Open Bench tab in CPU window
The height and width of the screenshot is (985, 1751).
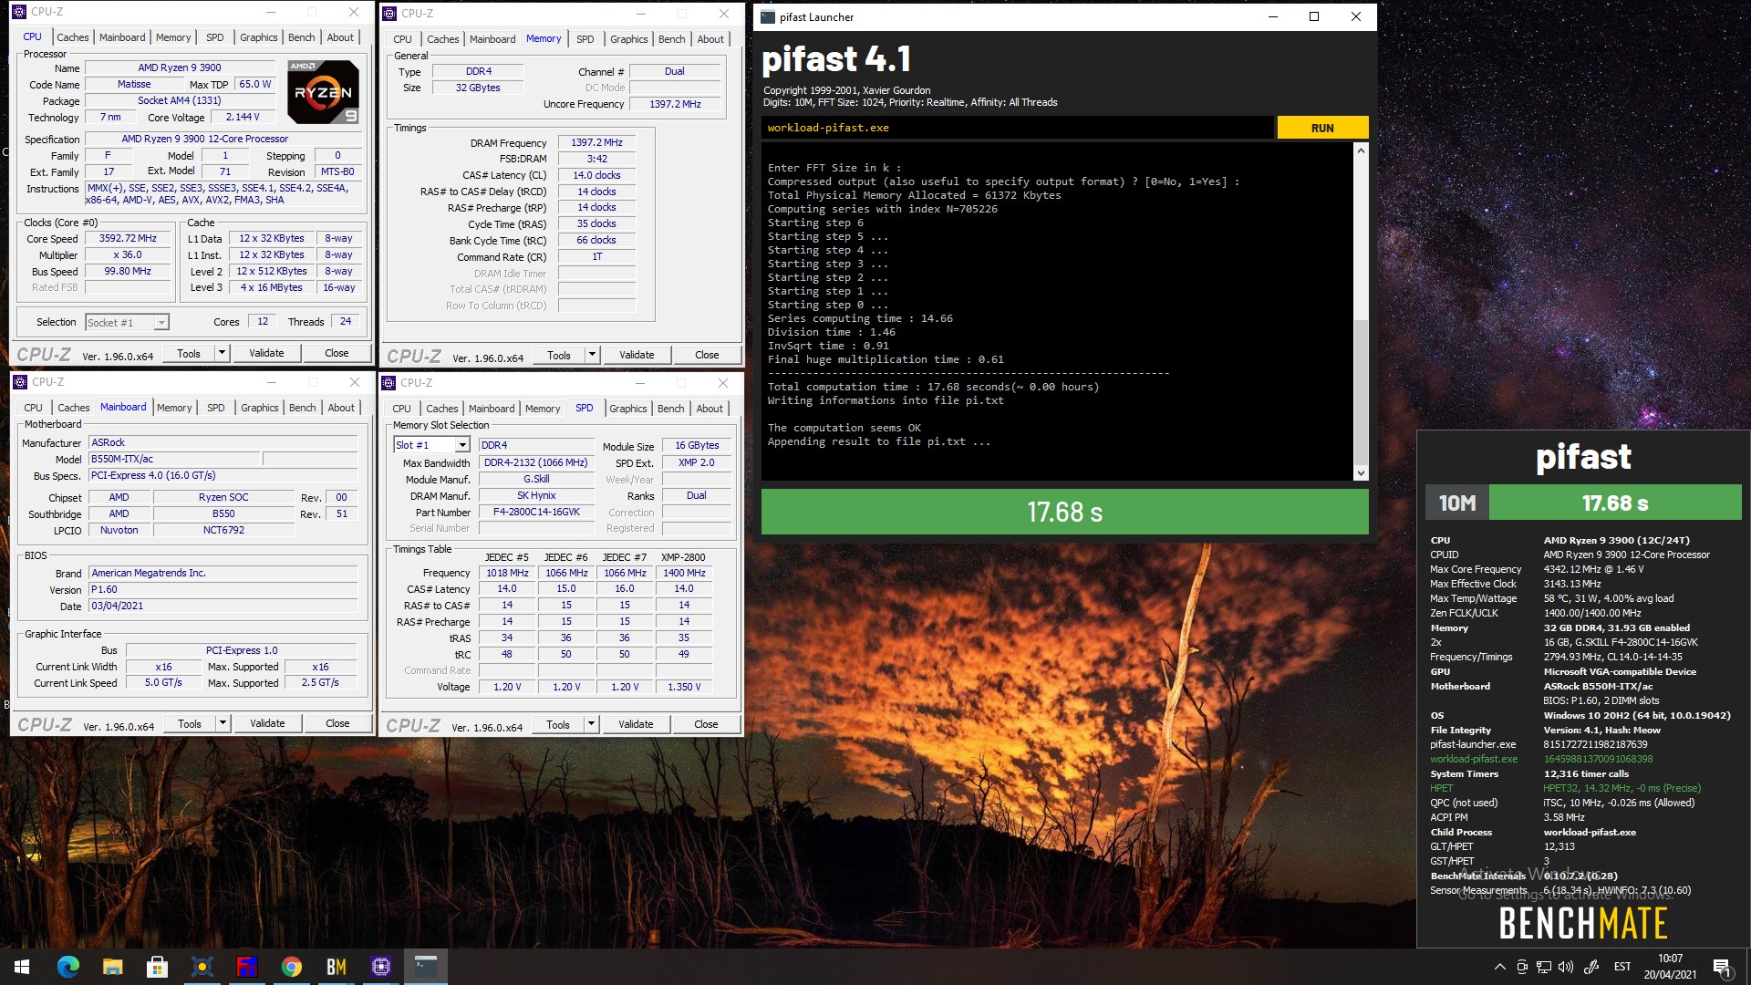[302, 37]
